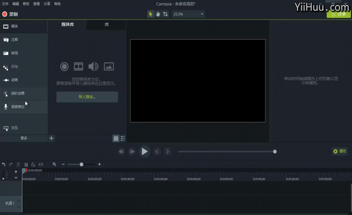352x215 pixels.
Task: Split clip at playhead
Action: [41, 164]
